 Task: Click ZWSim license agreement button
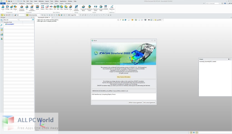pos(135,102)
